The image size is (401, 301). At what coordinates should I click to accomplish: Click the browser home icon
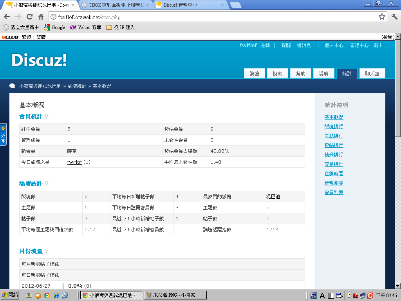pos(41,17)
